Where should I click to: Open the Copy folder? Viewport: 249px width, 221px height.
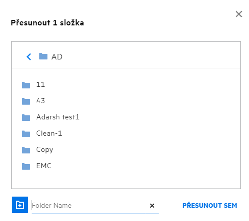[44, 150]
